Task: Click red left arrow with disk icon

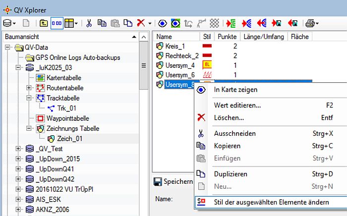Action: pos(292,23)
